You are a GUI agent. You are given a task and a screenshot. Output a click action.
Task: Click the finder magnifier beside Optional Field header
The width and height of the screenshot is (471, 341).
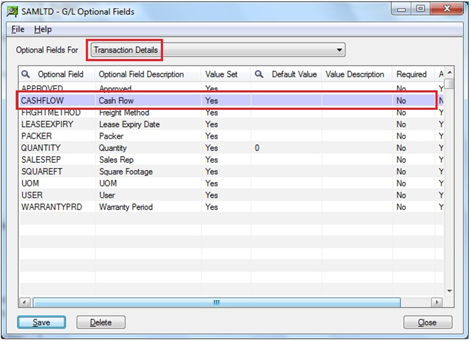pyautogui.click(x=26, y=74)
